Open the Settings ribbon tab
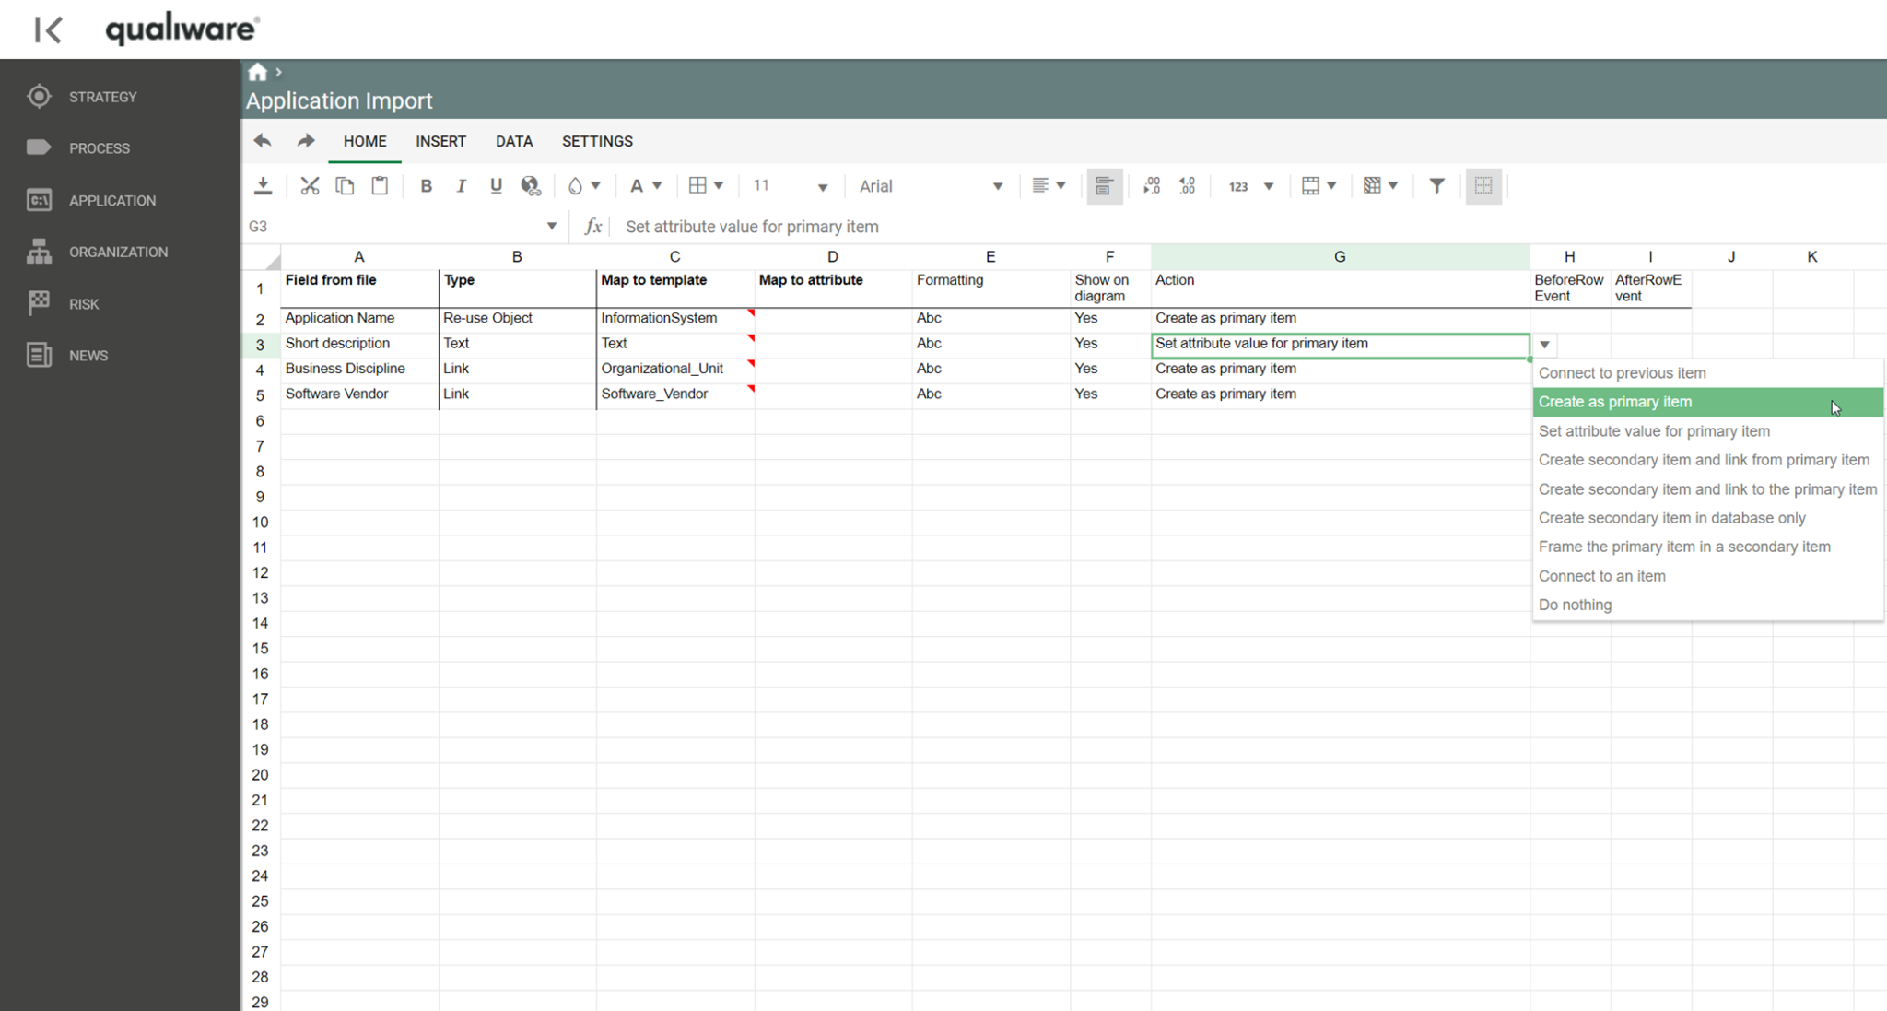This screenshot has width=1887, height=1011. (597, 141)
